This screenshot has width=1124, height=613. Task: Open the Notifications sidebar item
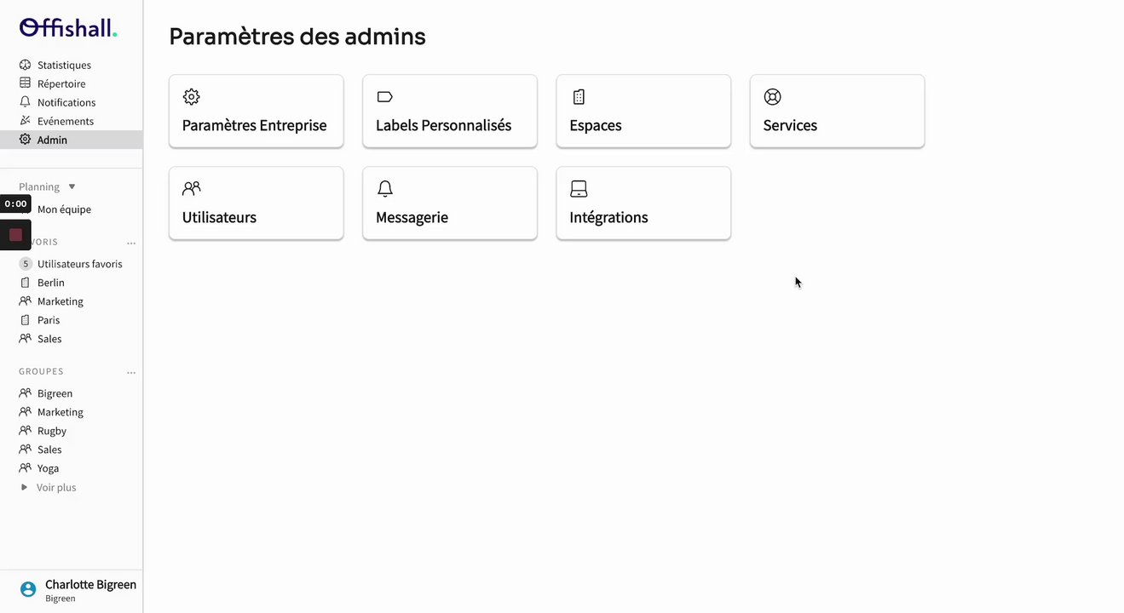click(x=66, y=102)
